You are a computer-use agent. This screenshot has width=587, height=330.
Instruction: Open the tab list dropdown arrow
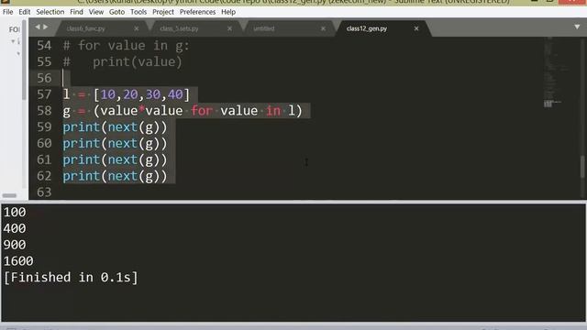577,27
